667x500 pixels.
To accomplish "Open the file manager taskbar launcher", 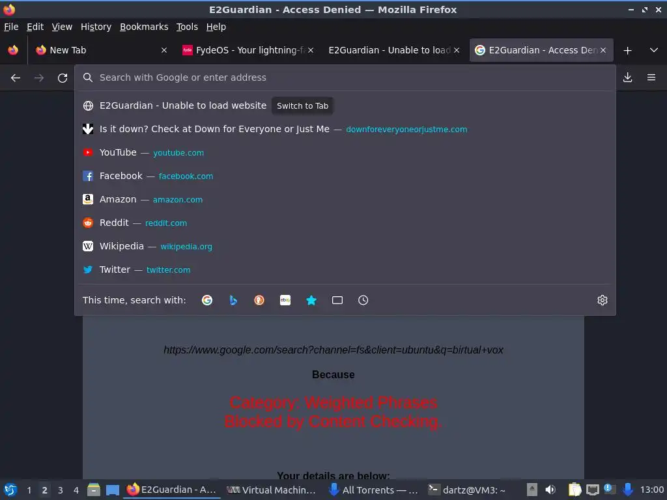I will (94, 490).
